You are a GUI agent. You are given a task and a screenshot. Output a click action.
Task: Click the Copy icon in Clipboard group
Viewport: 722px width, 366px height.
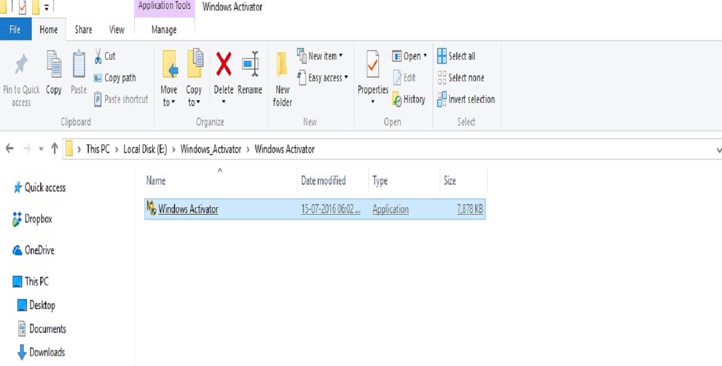[x=53, y=64]
